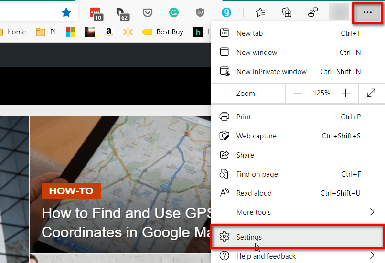This screenshot has height=263, width=385.
Task: Choose Share from the menu
Action: [297, 155]
